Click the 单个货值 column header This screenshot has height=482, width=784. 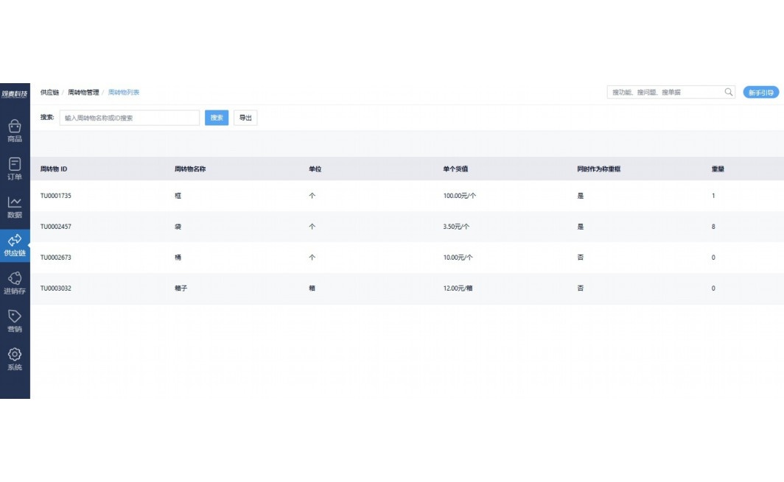click(x=455, y=169)
